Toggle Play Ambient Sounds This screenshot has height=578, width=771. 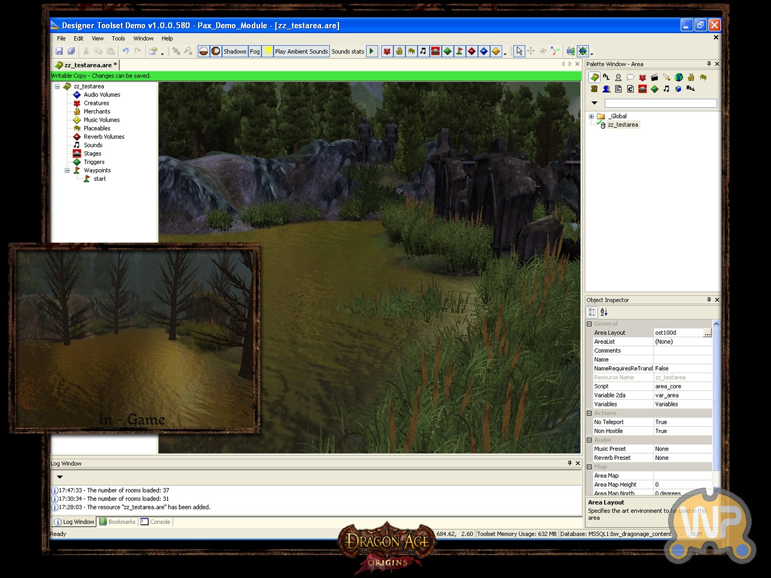(301, 51)
